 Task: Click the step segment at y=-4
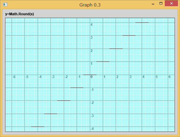point(38,127)
